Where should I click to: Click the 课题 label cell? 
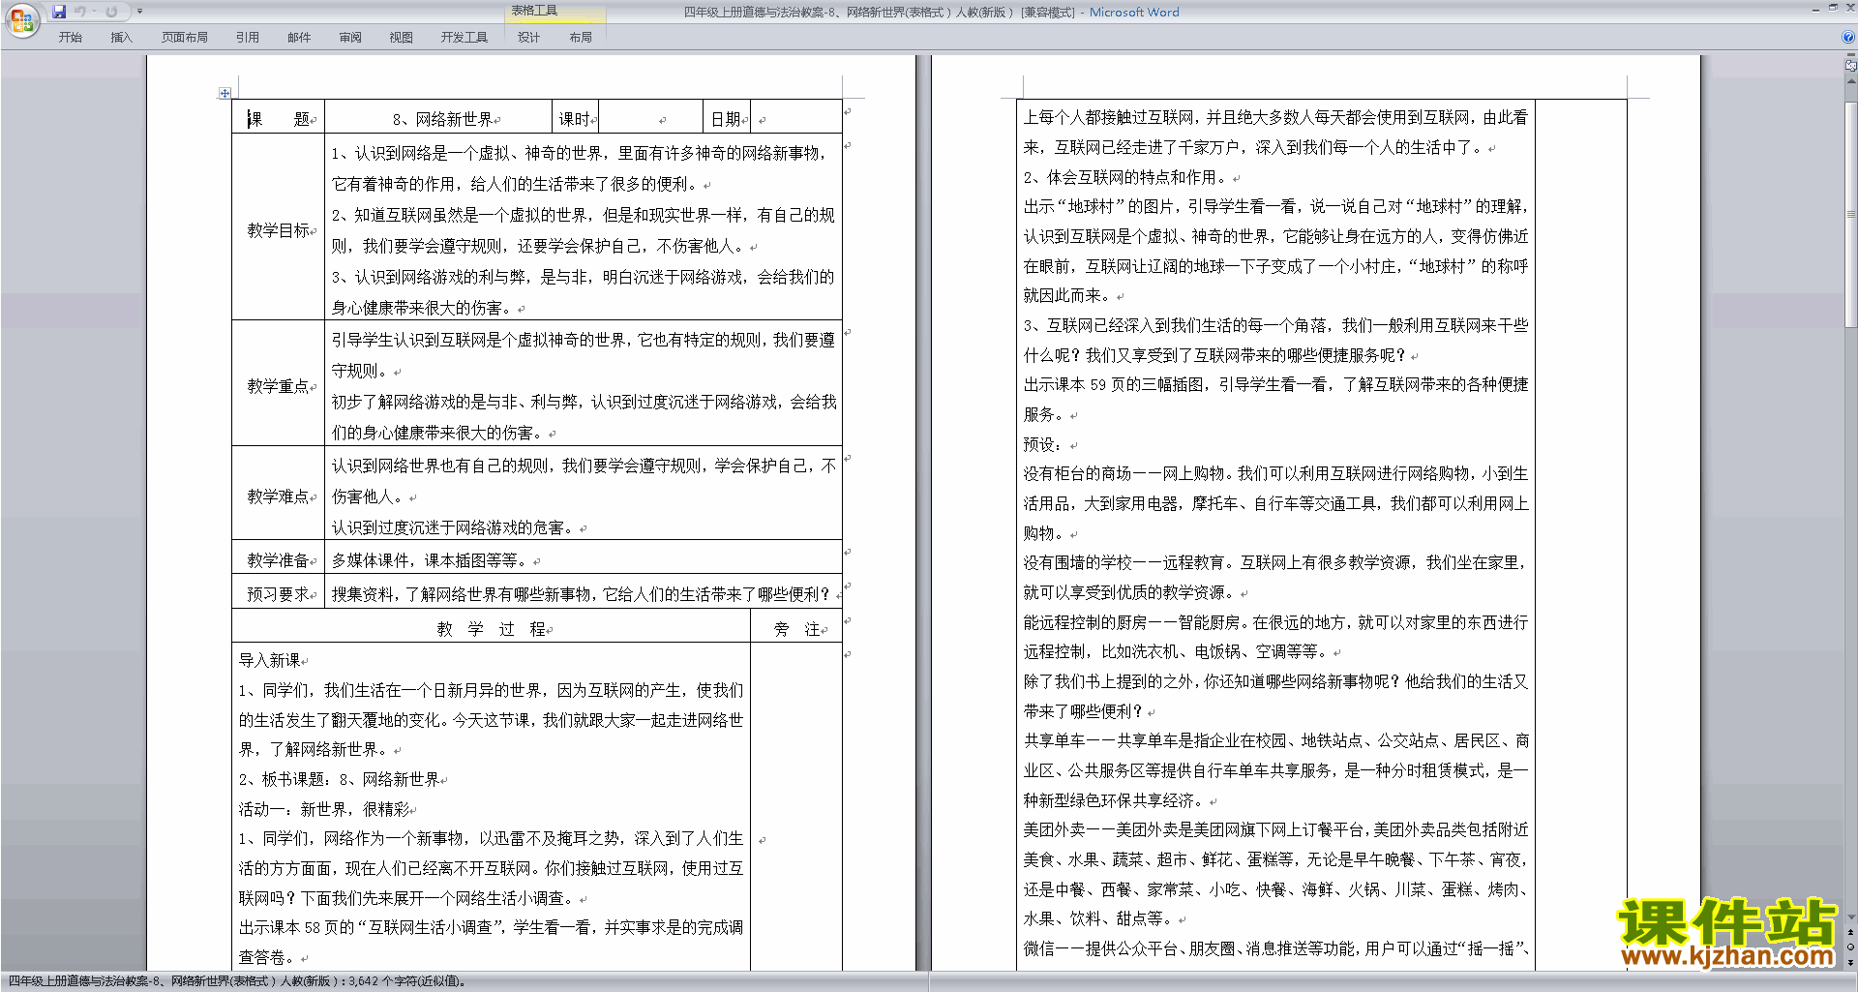(x=278, y=118)
